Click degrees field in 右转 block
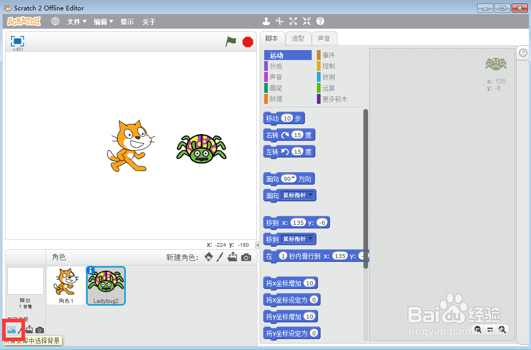This screenshot has height=350, width=531. [297, 135]
